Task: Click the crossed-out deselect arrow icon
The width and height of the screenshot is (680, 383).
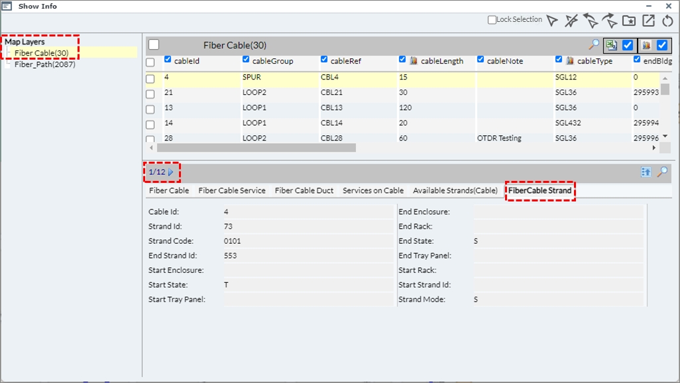Action: pos(571,21)
